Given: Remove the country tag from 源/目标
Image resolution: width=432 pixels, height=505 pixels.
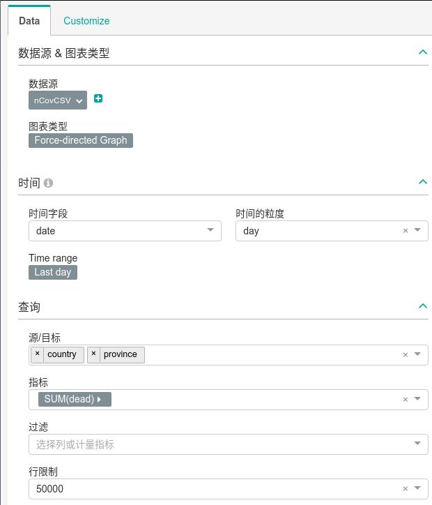Looking at the screenshot, I should tap(38, 354).
